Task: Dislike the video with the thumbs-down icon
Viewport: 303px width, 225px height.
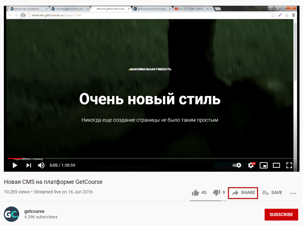Action: tap(216, 193)
